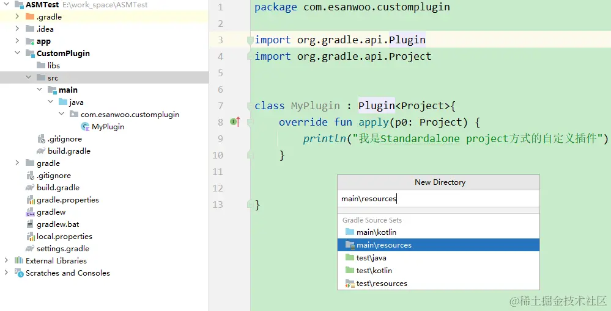Click the CustomPlugin build.gradle elephant icon

41,151
